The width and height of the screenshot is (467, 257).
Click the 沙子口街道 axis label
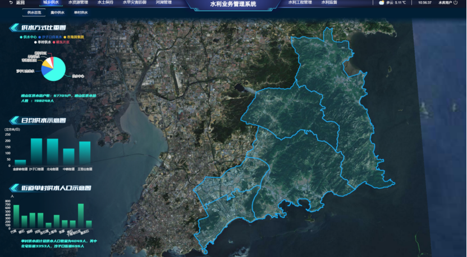(x=36, y=169)
